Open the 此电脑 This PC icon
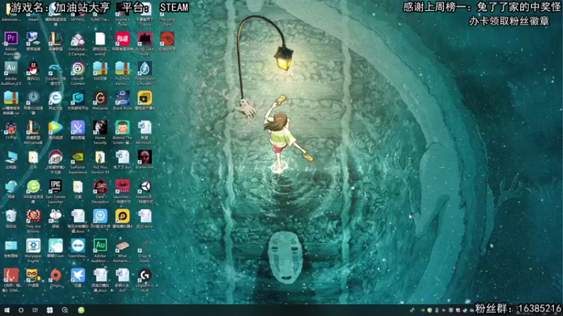The image size is (563, 316). click(11, 157)
